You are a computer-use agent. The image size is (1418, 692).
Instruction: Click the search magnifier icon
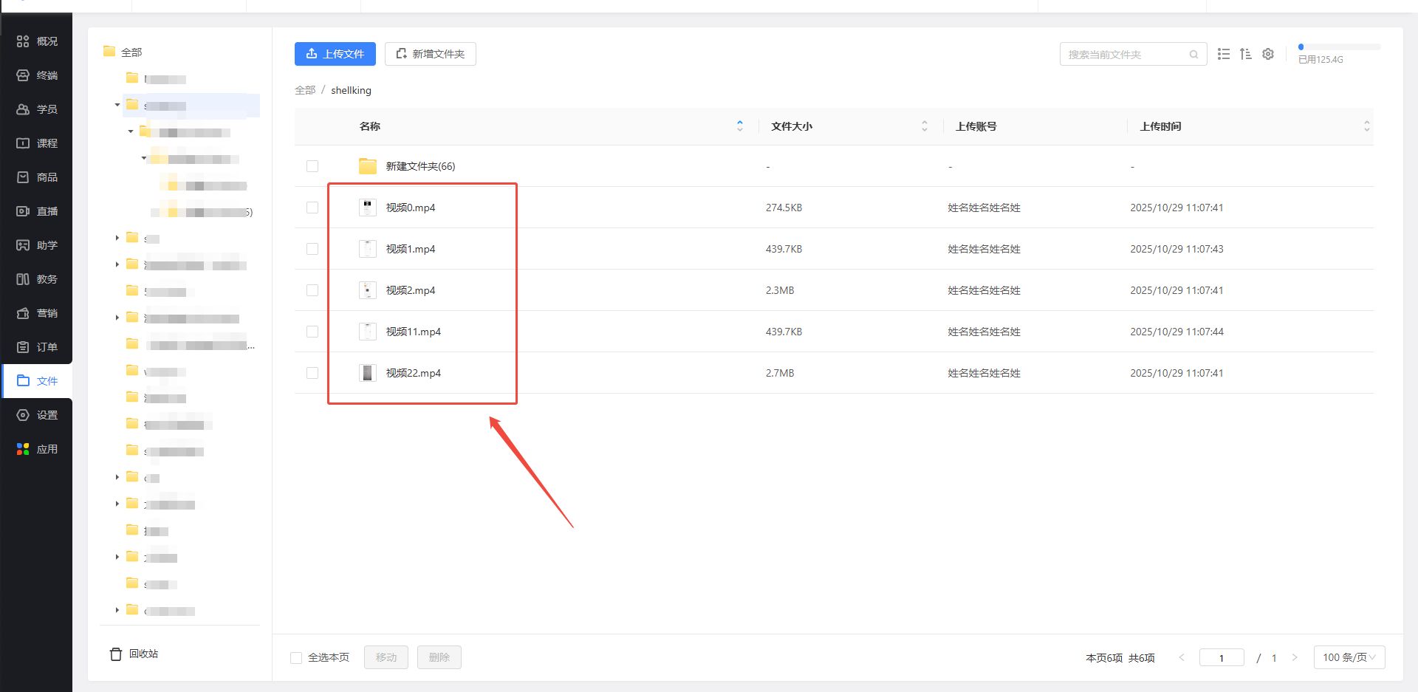[x=1193, y=55]
